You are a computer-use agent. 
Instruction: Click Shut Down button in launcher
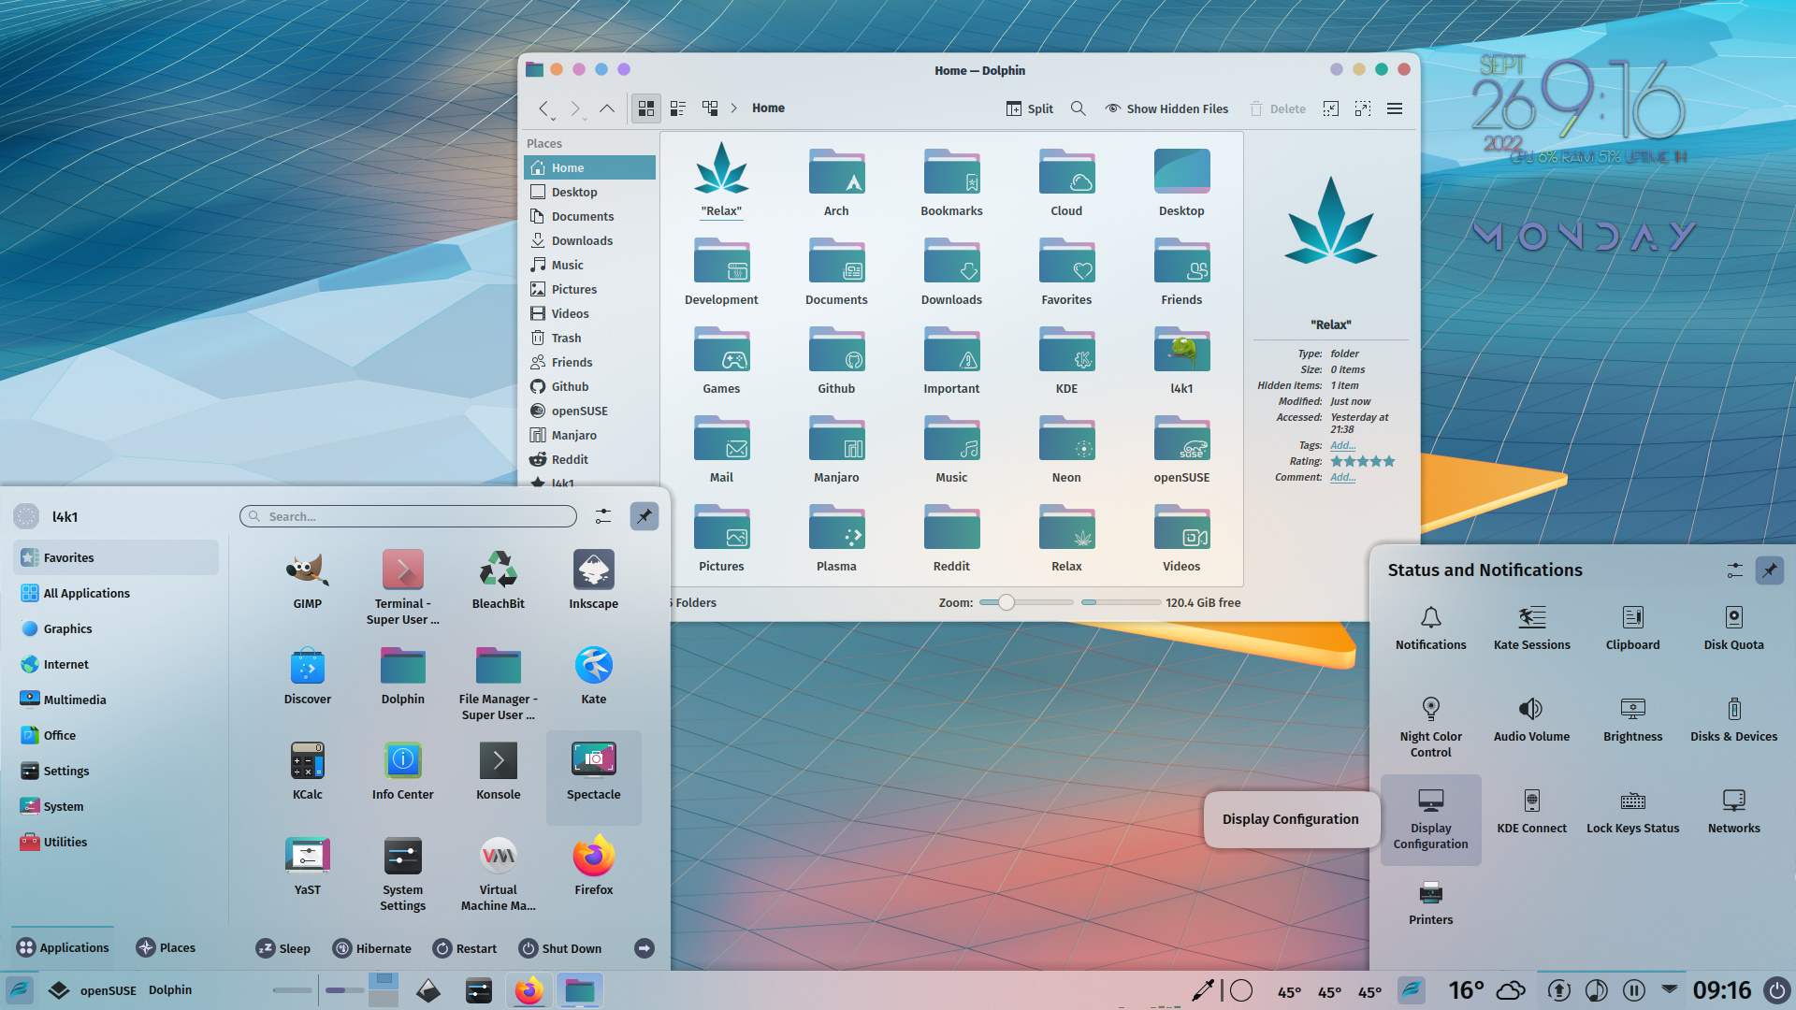pos(560,948)
